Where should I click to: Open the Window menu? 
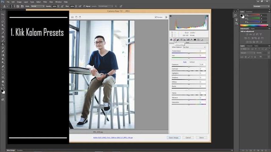pyautogui.click(x=58, y=2)
